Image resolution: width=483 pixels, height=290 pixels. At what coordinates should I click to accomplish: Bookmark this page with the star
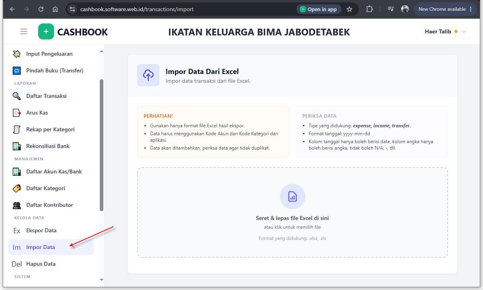tap(349, 9)
